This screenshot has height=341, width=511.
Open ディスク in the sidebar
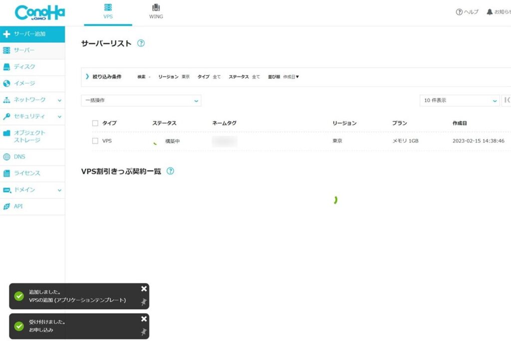pos(32,67)
